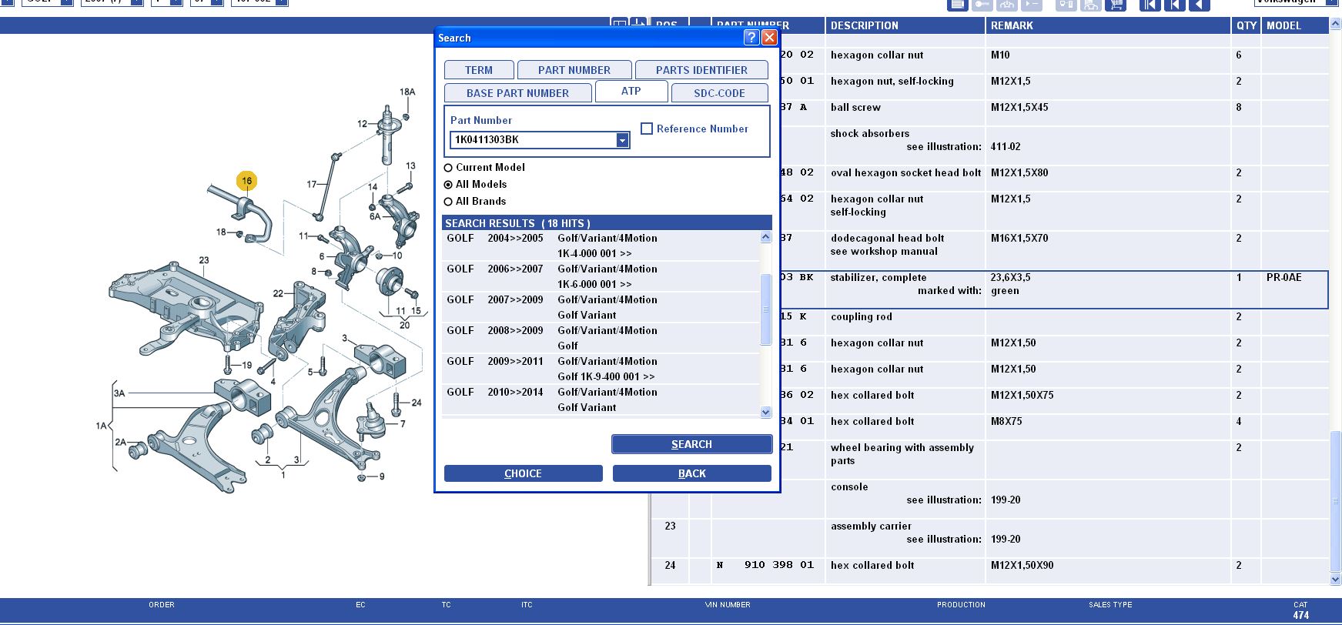Click the ORDER status bar field
The width and height of the screenshot is (1342, 625).
(162, 605)
